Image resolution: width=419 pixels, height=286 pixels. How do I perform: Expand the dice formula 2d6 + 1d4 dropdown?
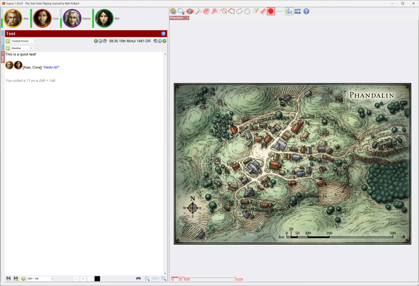tap(53, 279)
